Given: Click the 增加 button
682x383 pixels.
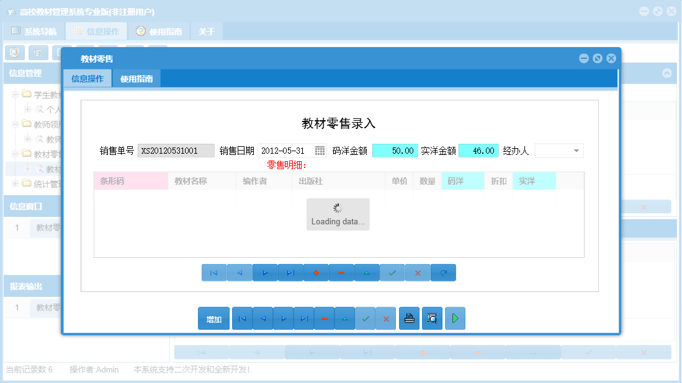Looking at the screenshot, I should click(213, 318).
